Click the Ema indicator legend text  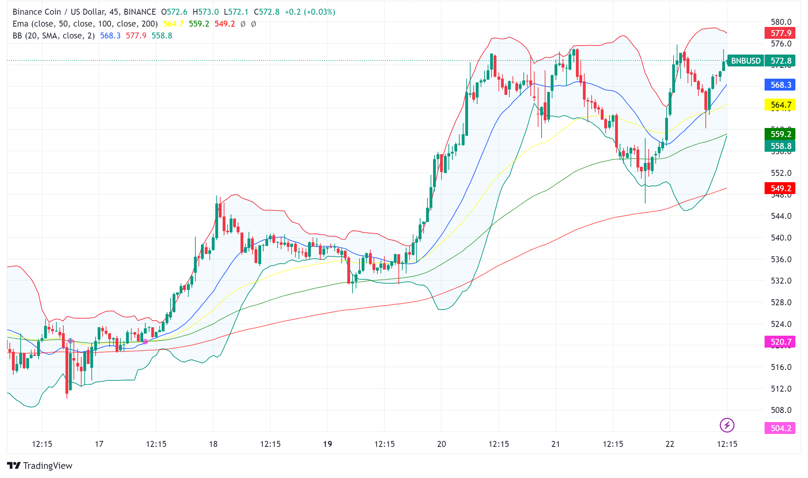click(x=85, y=24)
